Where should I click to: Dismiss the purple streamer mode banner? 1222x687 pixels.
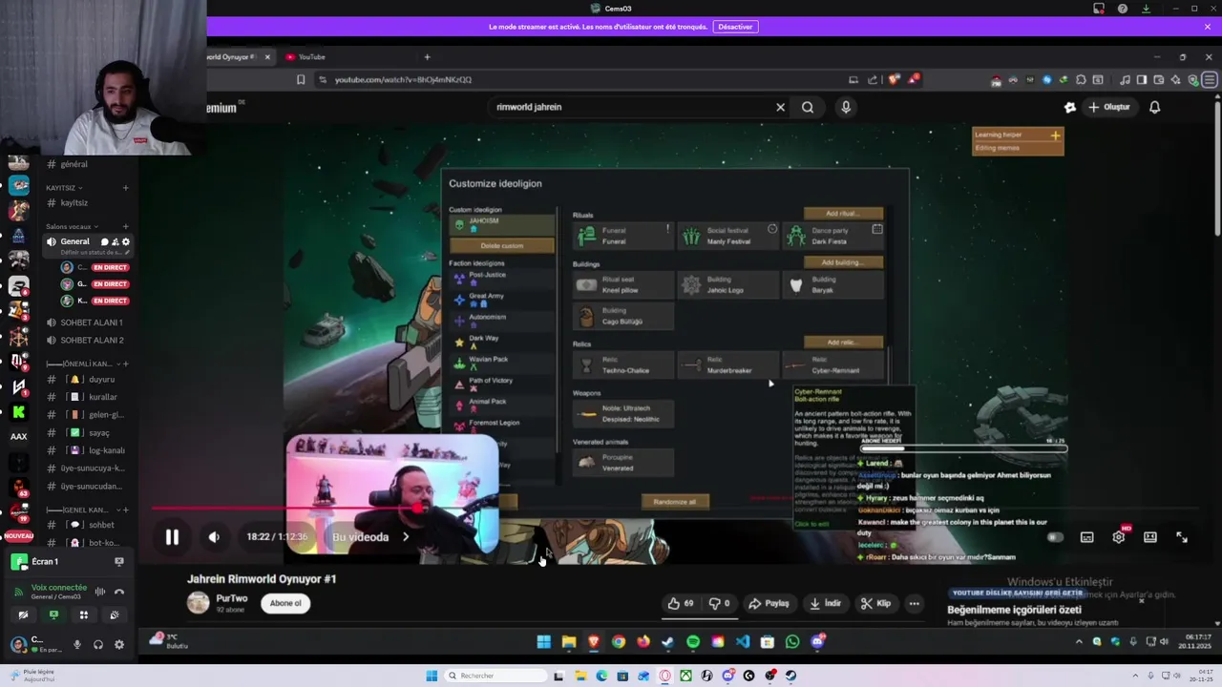1208,27
